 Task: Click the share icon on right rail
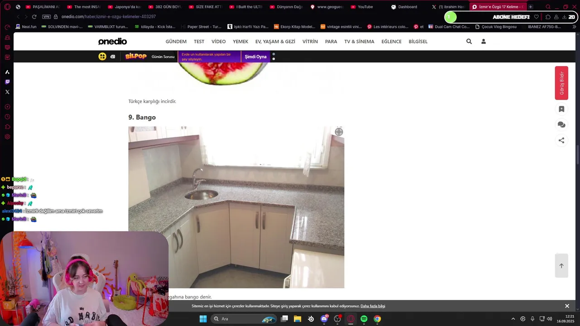point(561,140)
